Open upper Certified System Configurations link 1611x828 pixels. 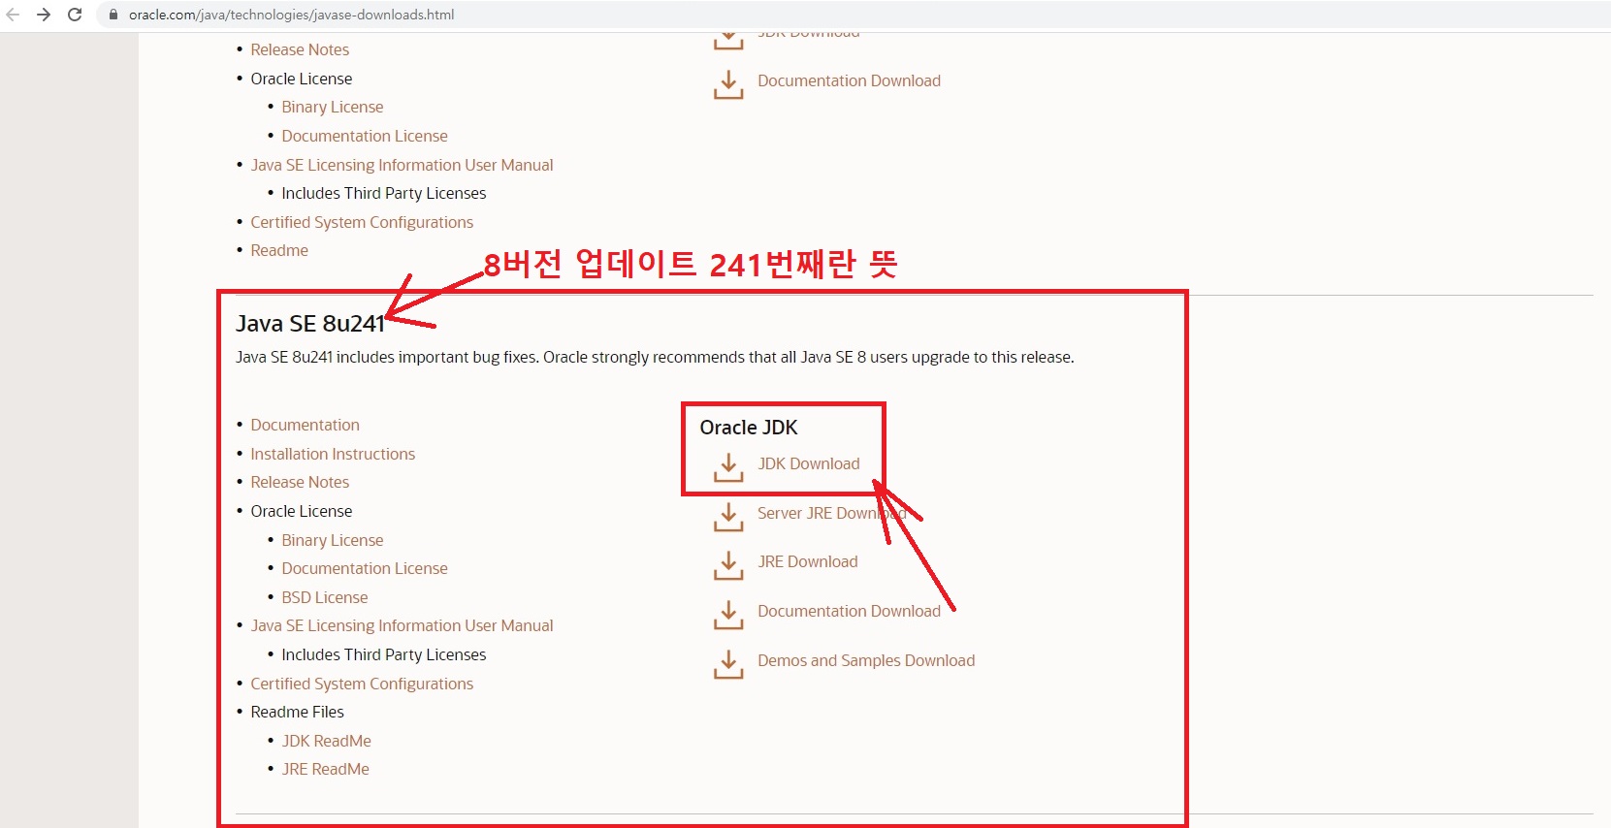pos(362,222)
